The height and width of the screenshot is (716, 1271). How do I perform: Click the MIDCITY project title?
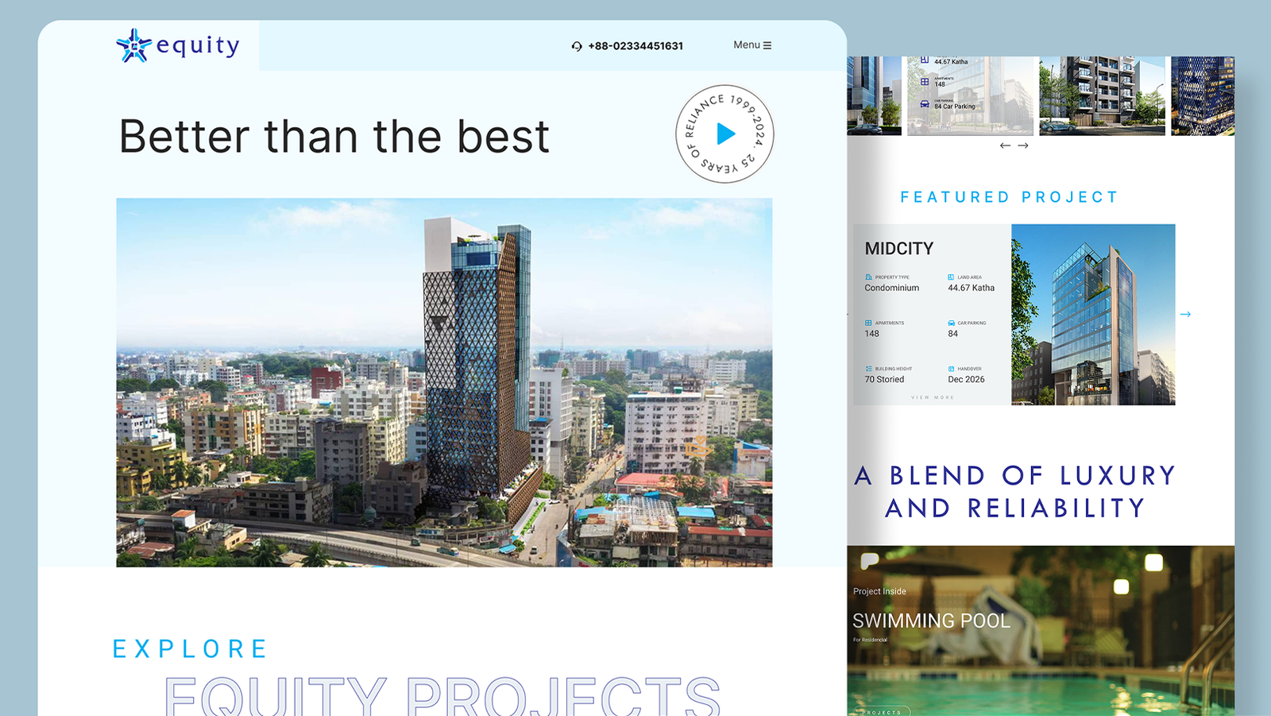pos(899,249)
